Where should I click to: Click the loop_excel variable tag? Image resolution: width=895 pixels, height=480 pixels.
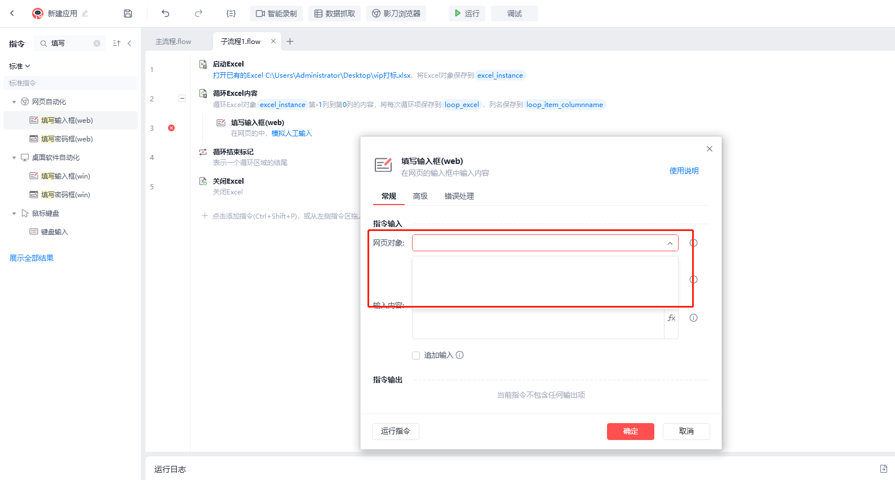[x=462, y=105]
